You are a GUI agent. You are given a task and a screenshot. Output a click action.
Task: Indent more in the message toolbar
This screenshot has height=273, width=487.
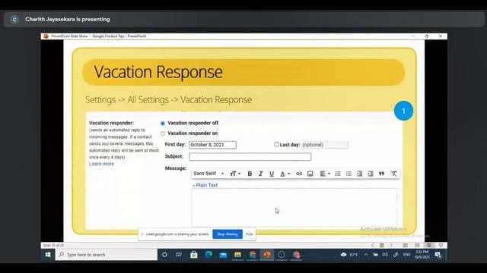pyautogui.click(x=371, y=174)
